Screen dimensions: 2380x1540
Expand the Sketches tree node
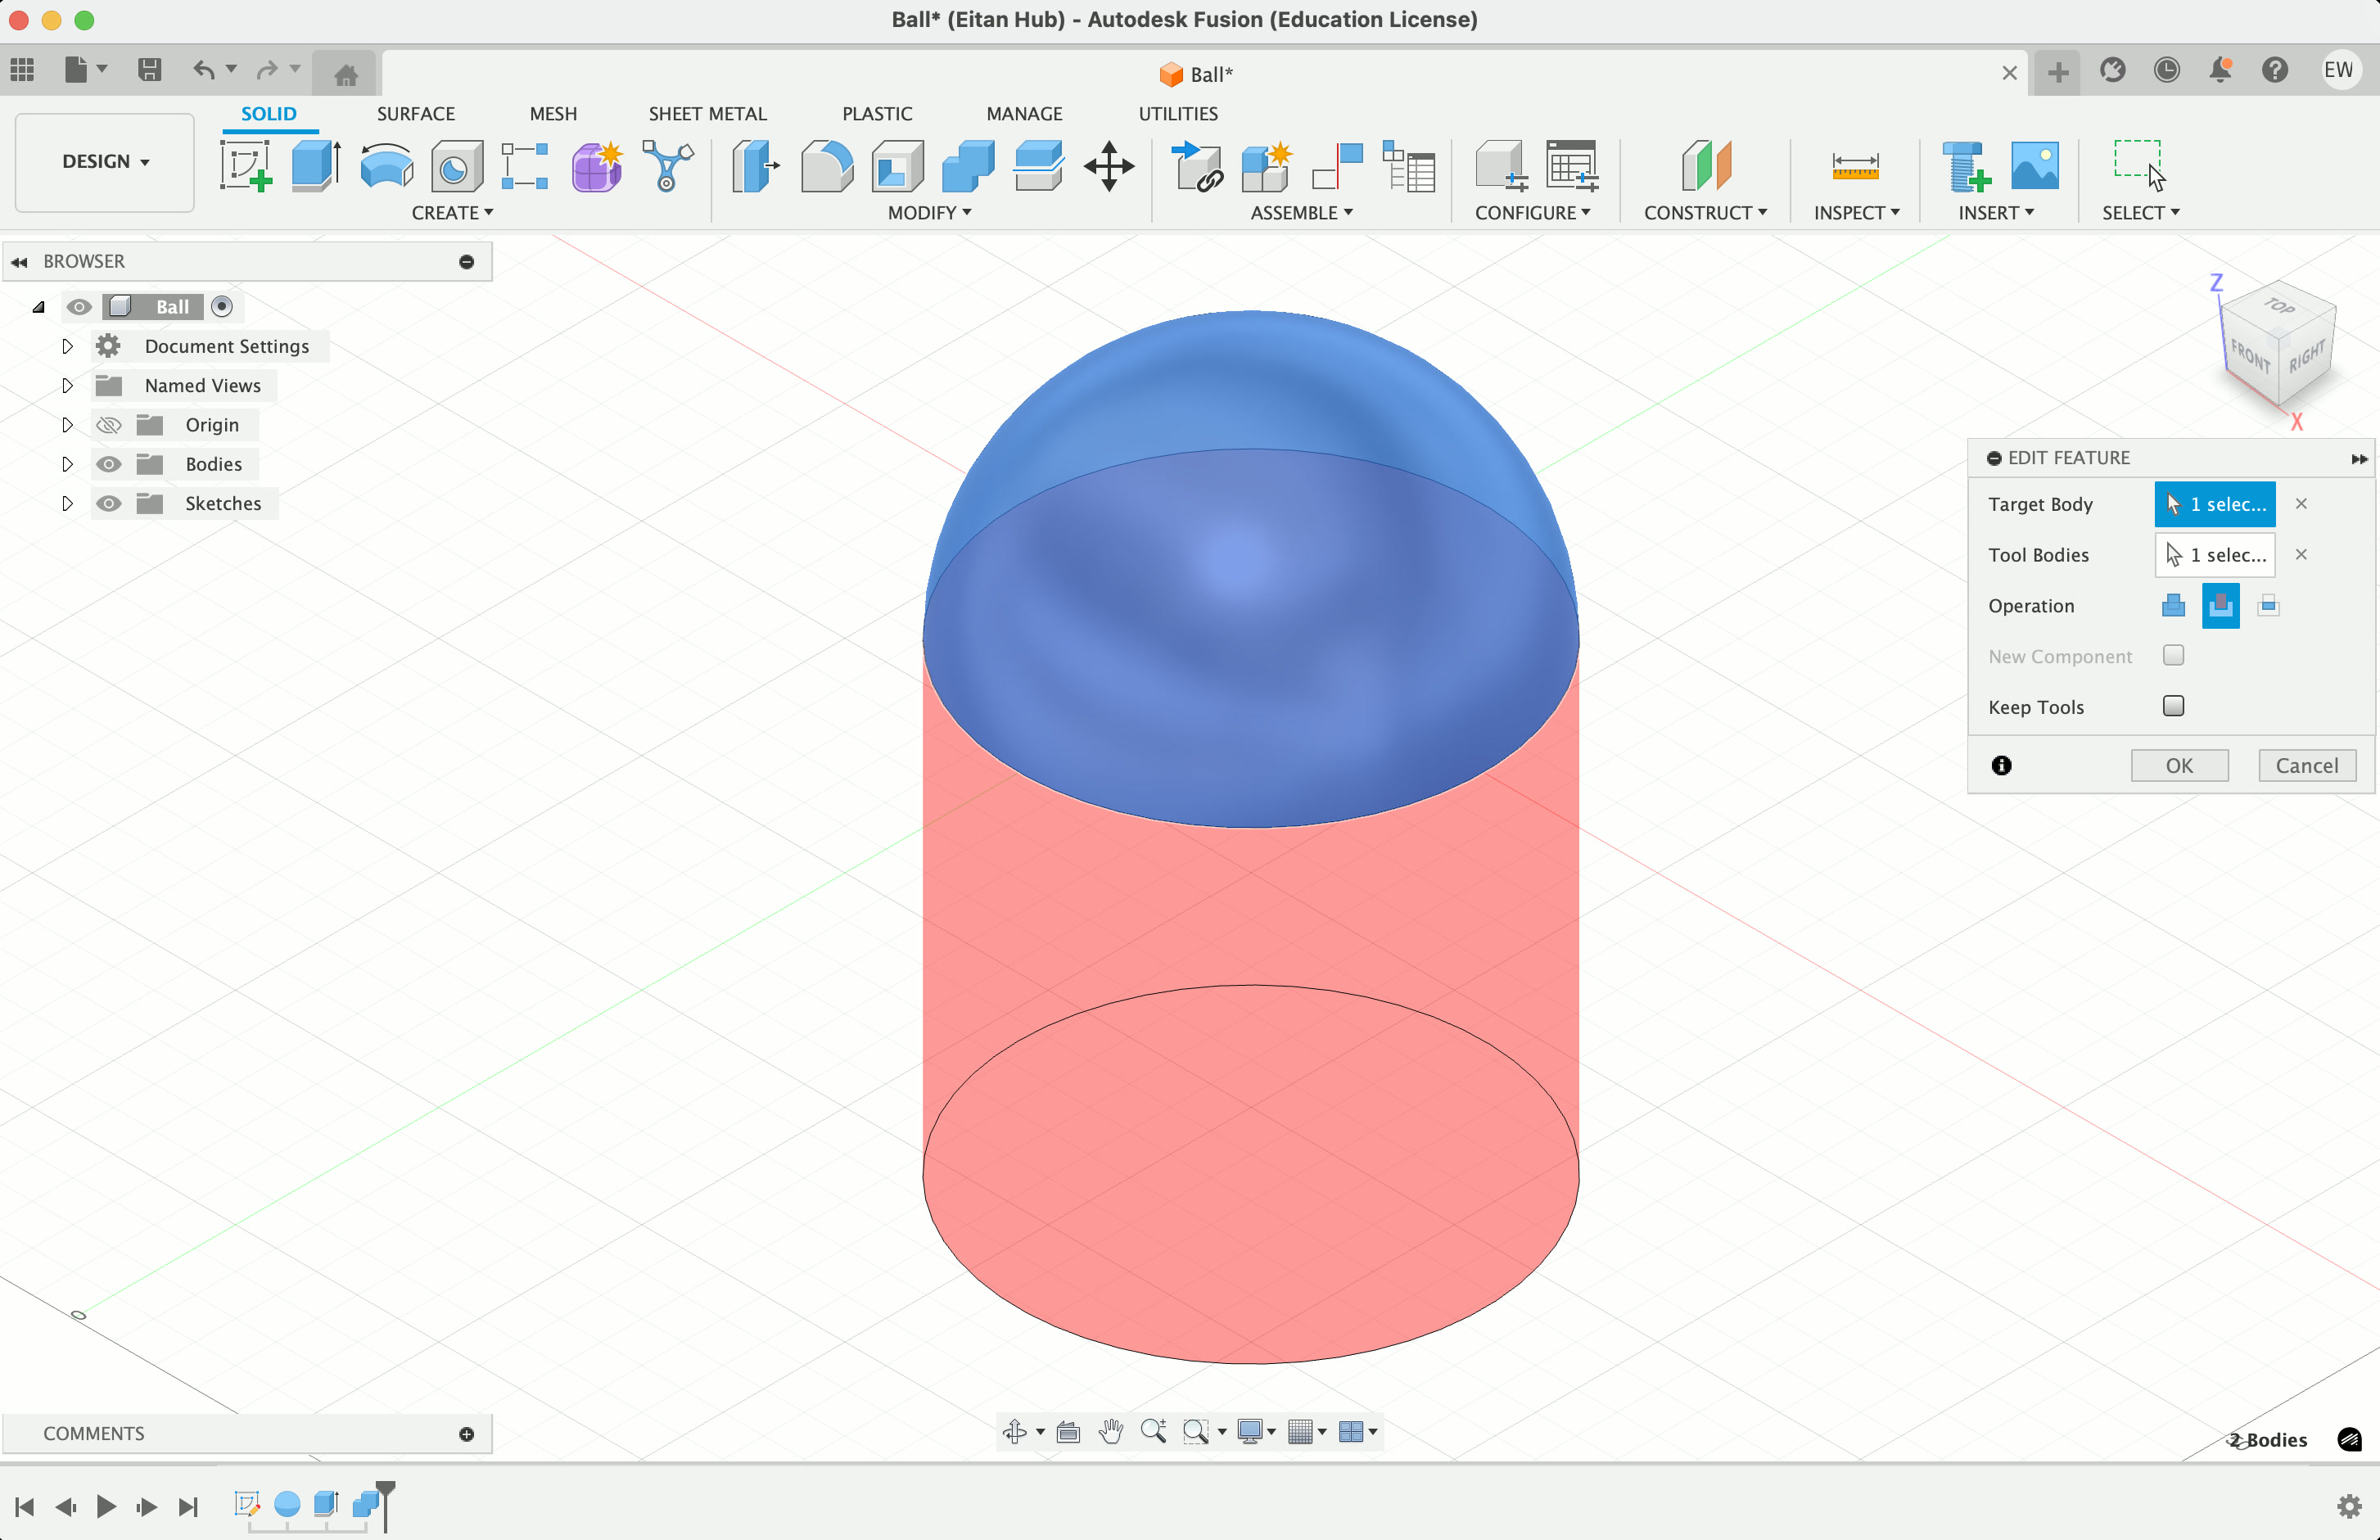click(x=67, y=503)
